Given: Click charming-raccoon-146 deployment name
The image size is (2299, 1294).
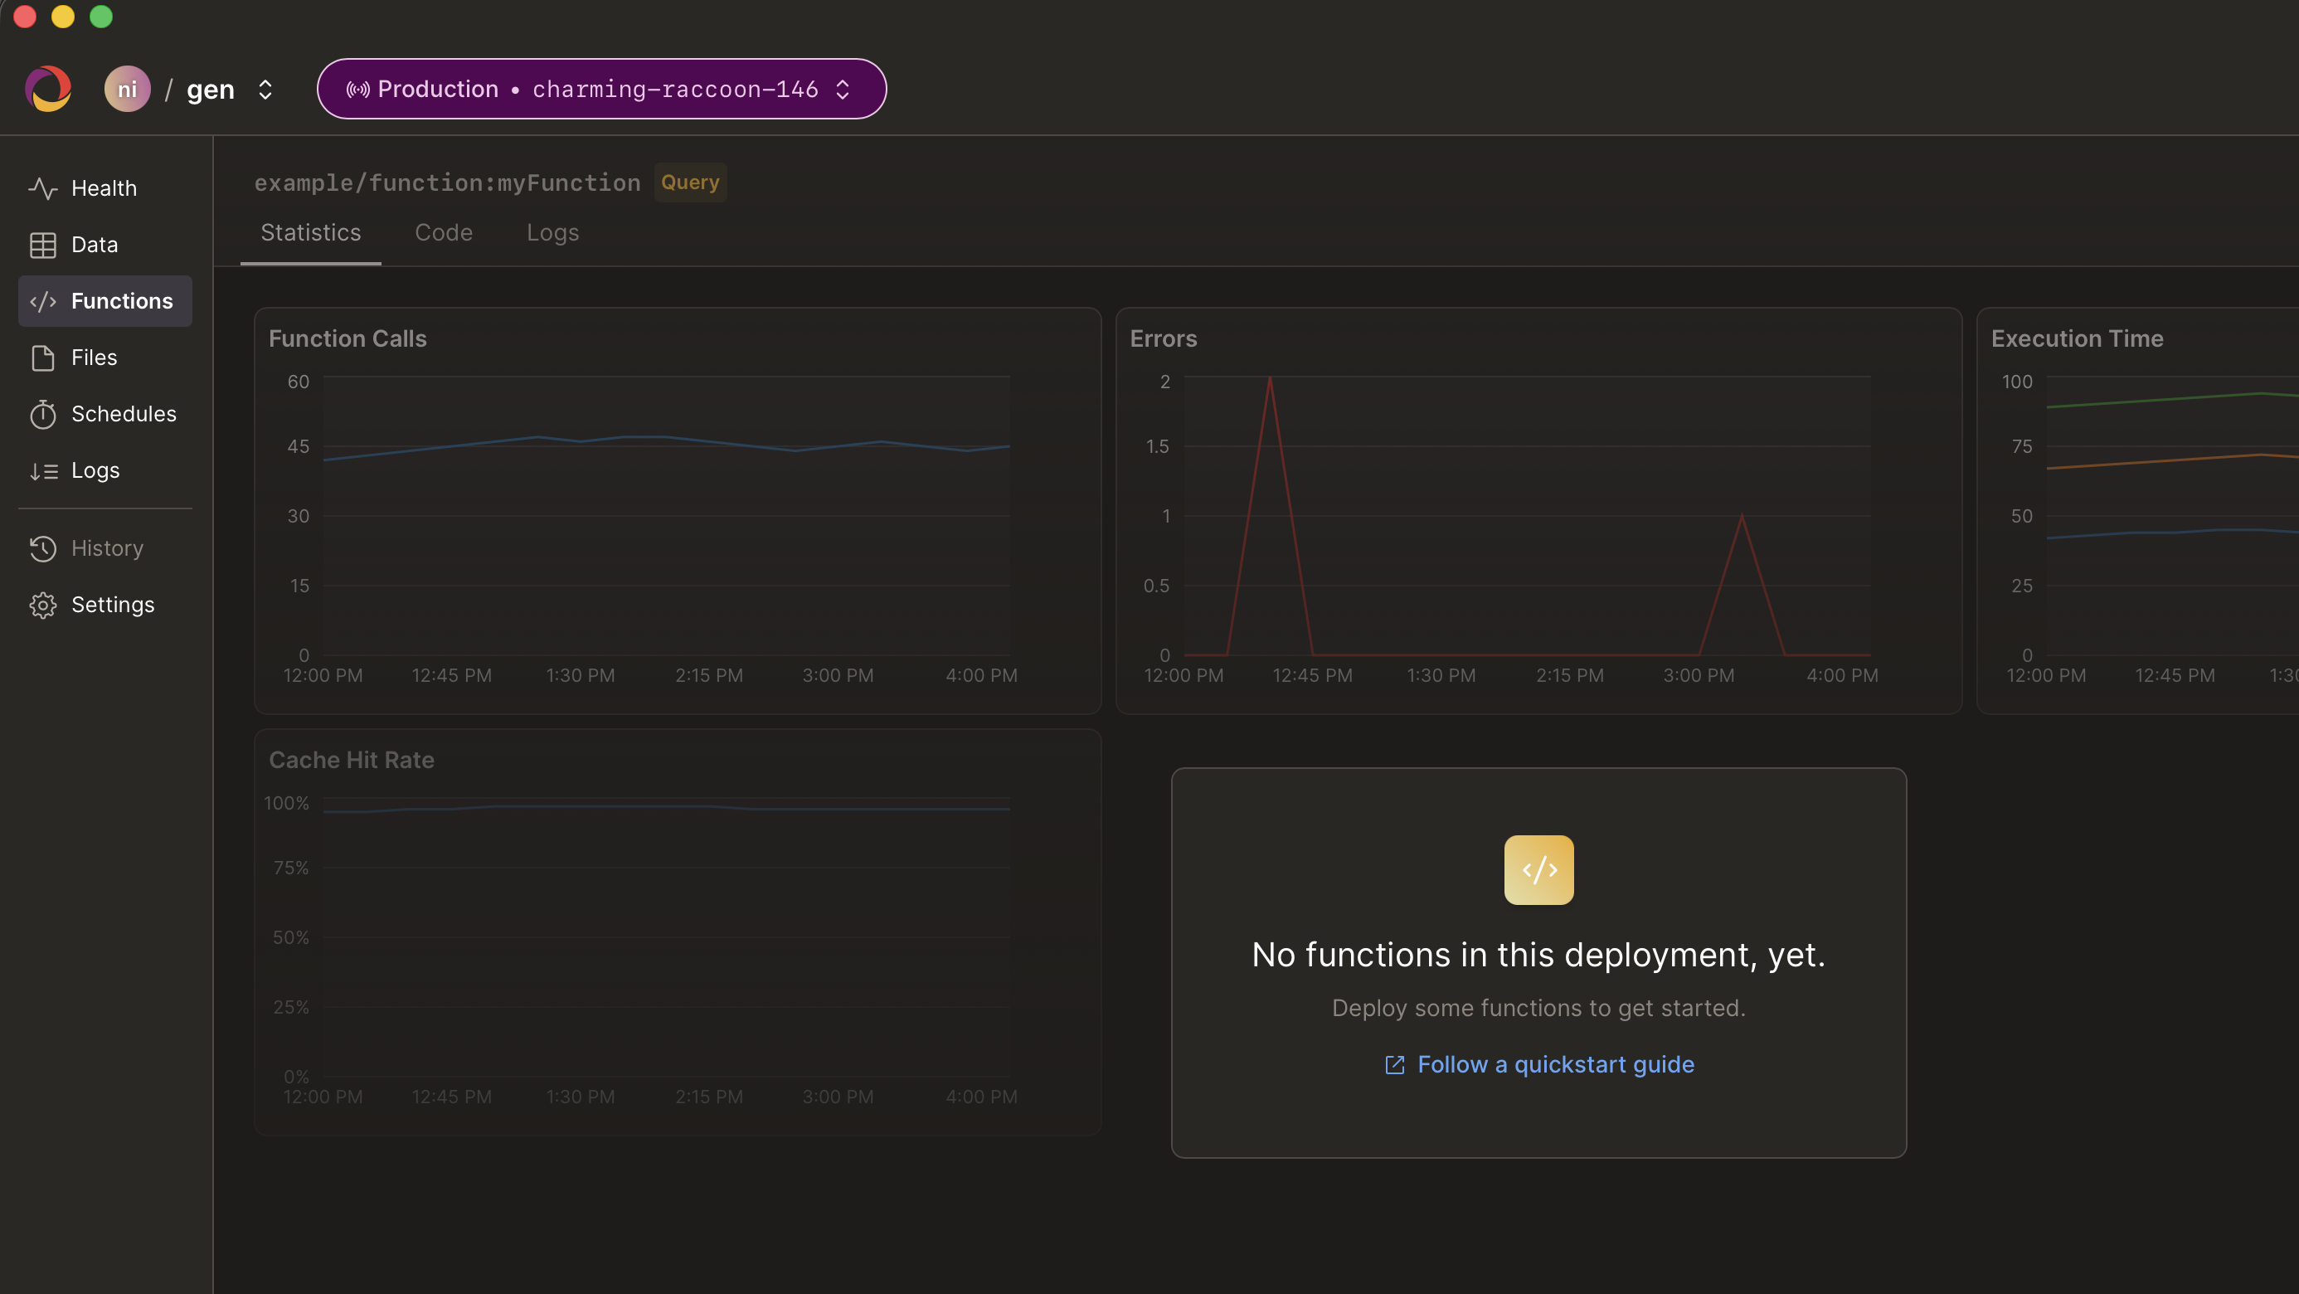Looking at the screenshot, I should click(676, 90).
